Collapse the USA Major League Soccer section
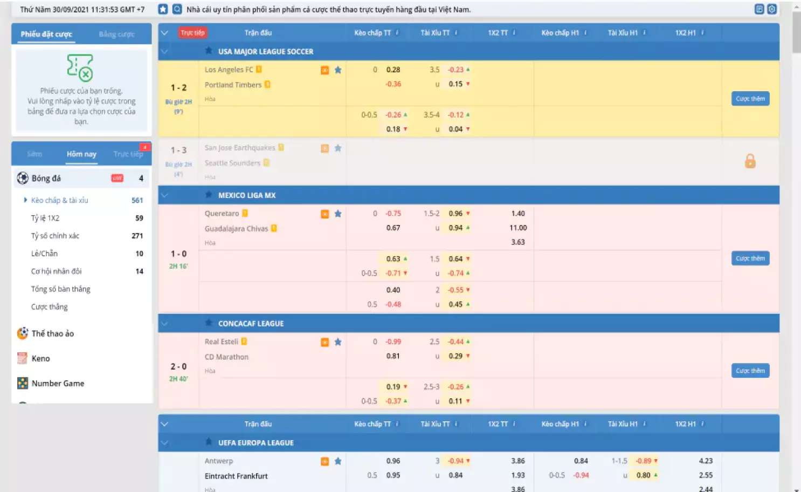The image size is (801, 492). 164,51
